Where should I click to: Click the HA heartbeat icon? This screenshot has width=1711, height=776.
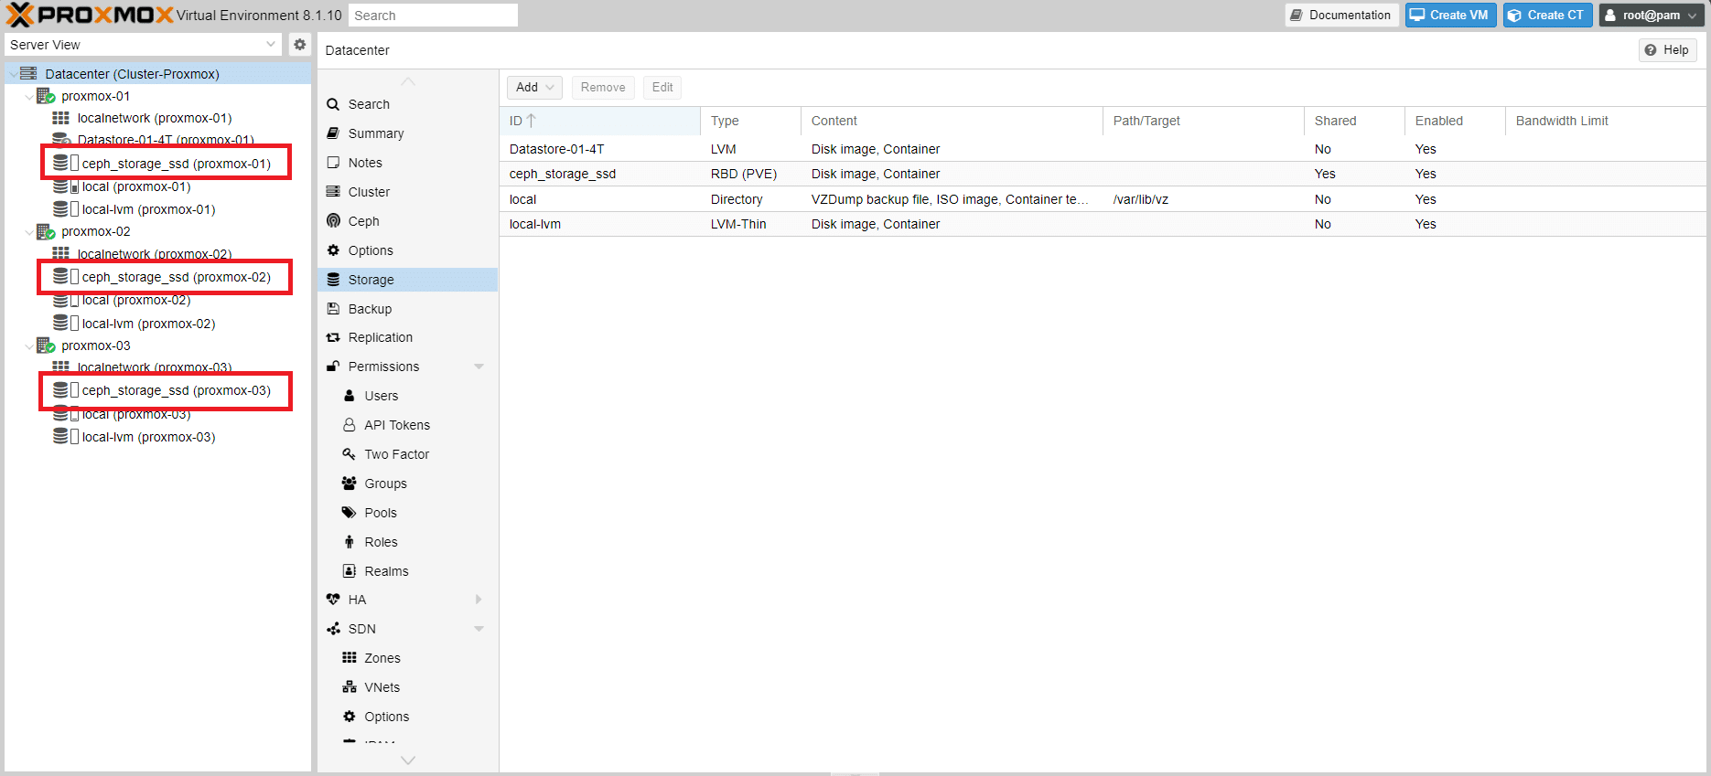[x=333, y=600]
